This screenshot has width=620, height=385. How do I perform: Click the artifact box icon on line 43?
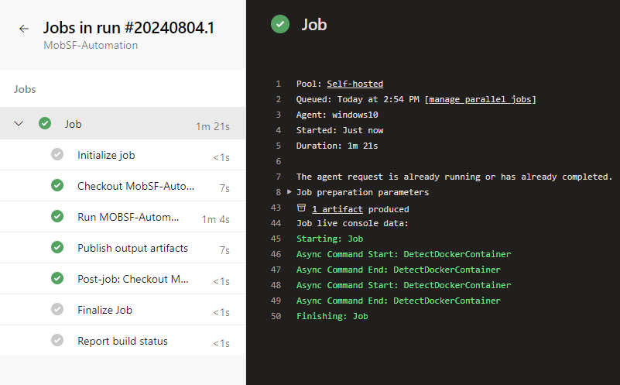click(301, 208)
